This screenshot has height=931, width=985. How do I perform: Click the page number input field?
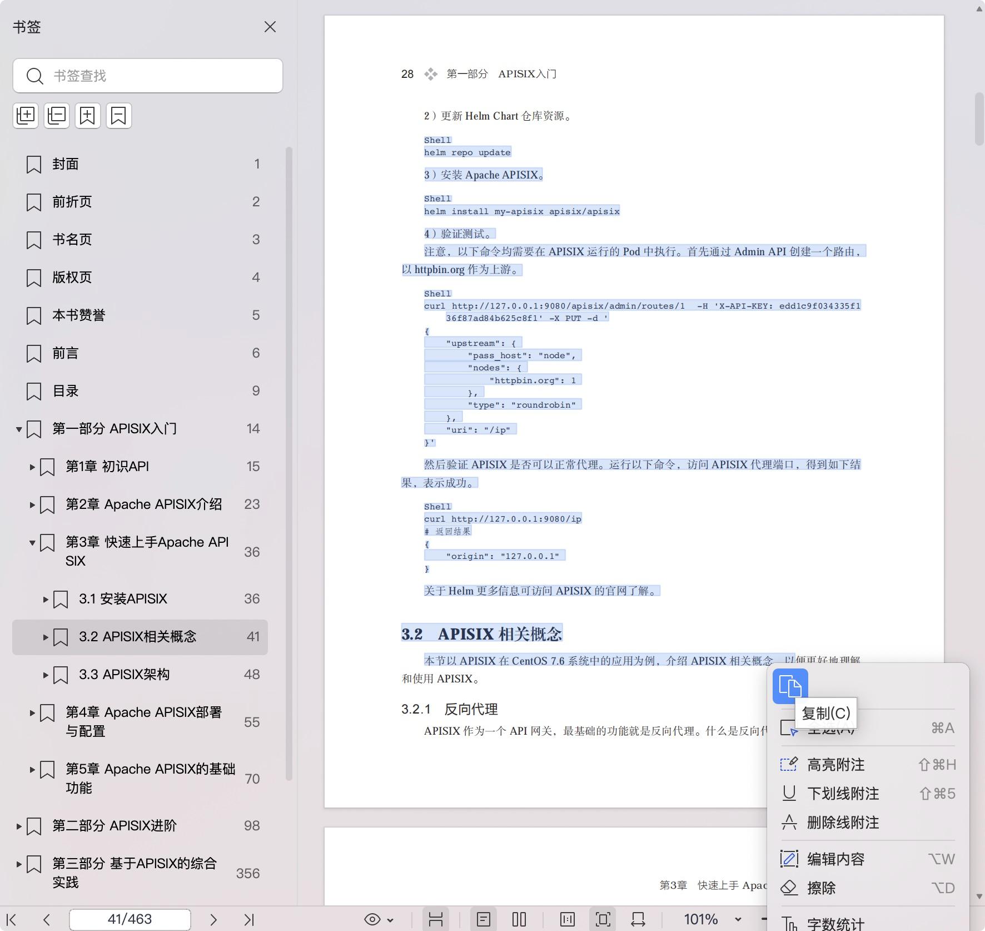(x=129, y=919)
